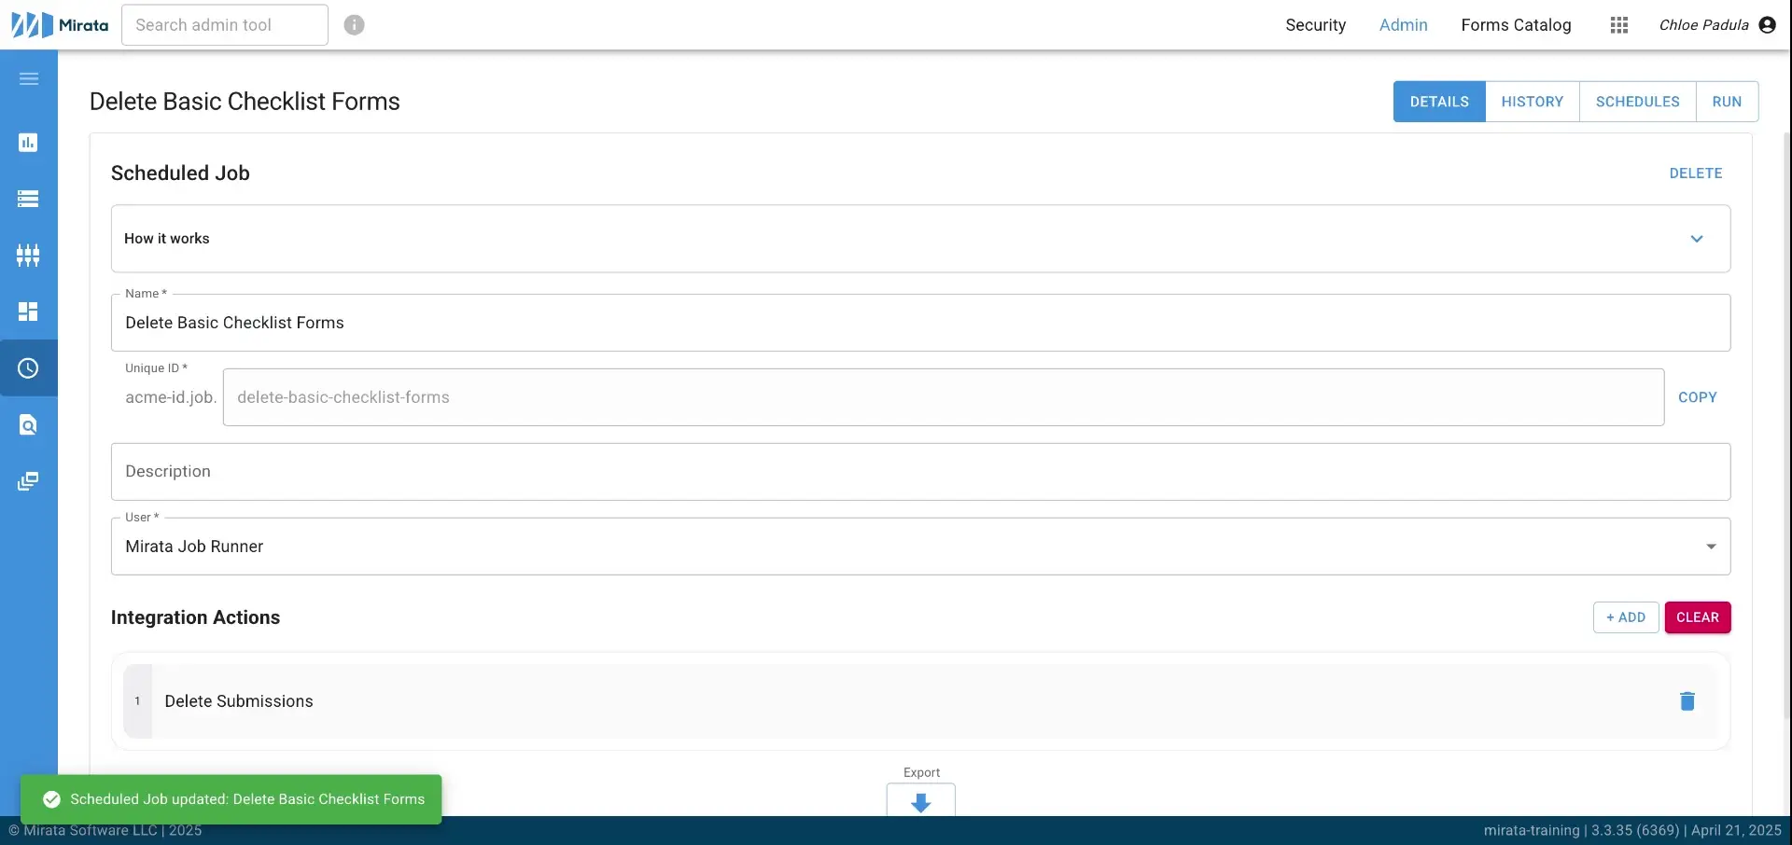1792x845 pixels.
Task: Click the info icon beside the search box
Action: (354, 25)
